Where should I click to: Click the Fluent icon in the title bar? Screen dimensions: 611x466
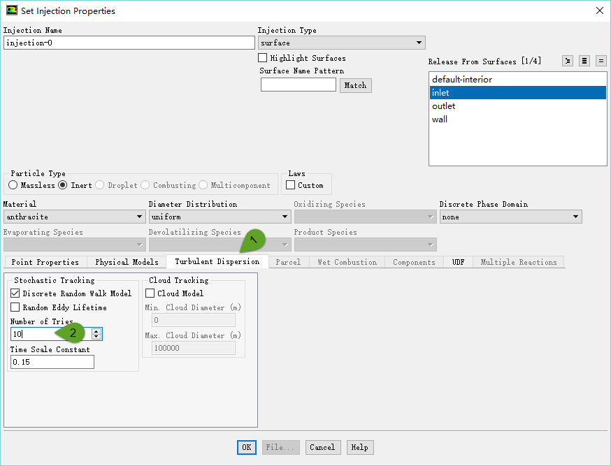[x=11, y=10]
